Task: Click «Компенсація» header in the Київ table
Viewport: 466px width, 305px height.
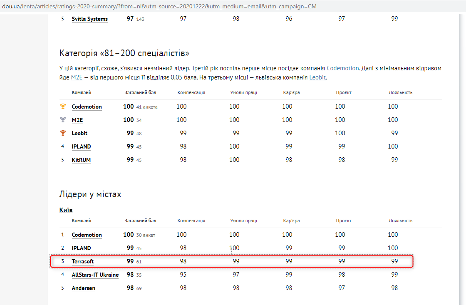Action: click(191, 221)
